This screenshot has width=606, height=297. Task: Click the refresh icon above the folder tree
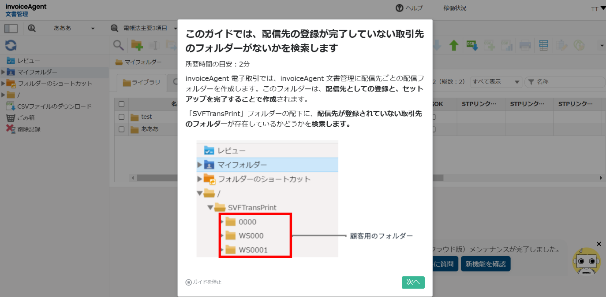[x=11, y=45]
